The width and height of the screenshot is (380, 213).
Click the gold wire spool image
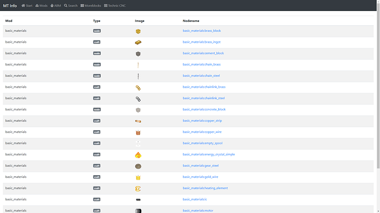coord(138,177)
